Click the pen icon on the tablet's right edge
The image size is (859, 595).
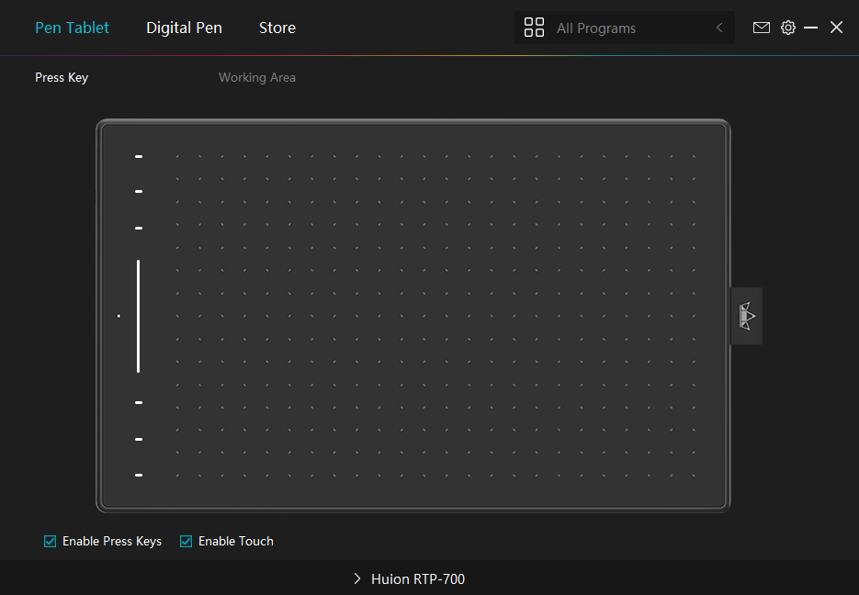(746, 316)
